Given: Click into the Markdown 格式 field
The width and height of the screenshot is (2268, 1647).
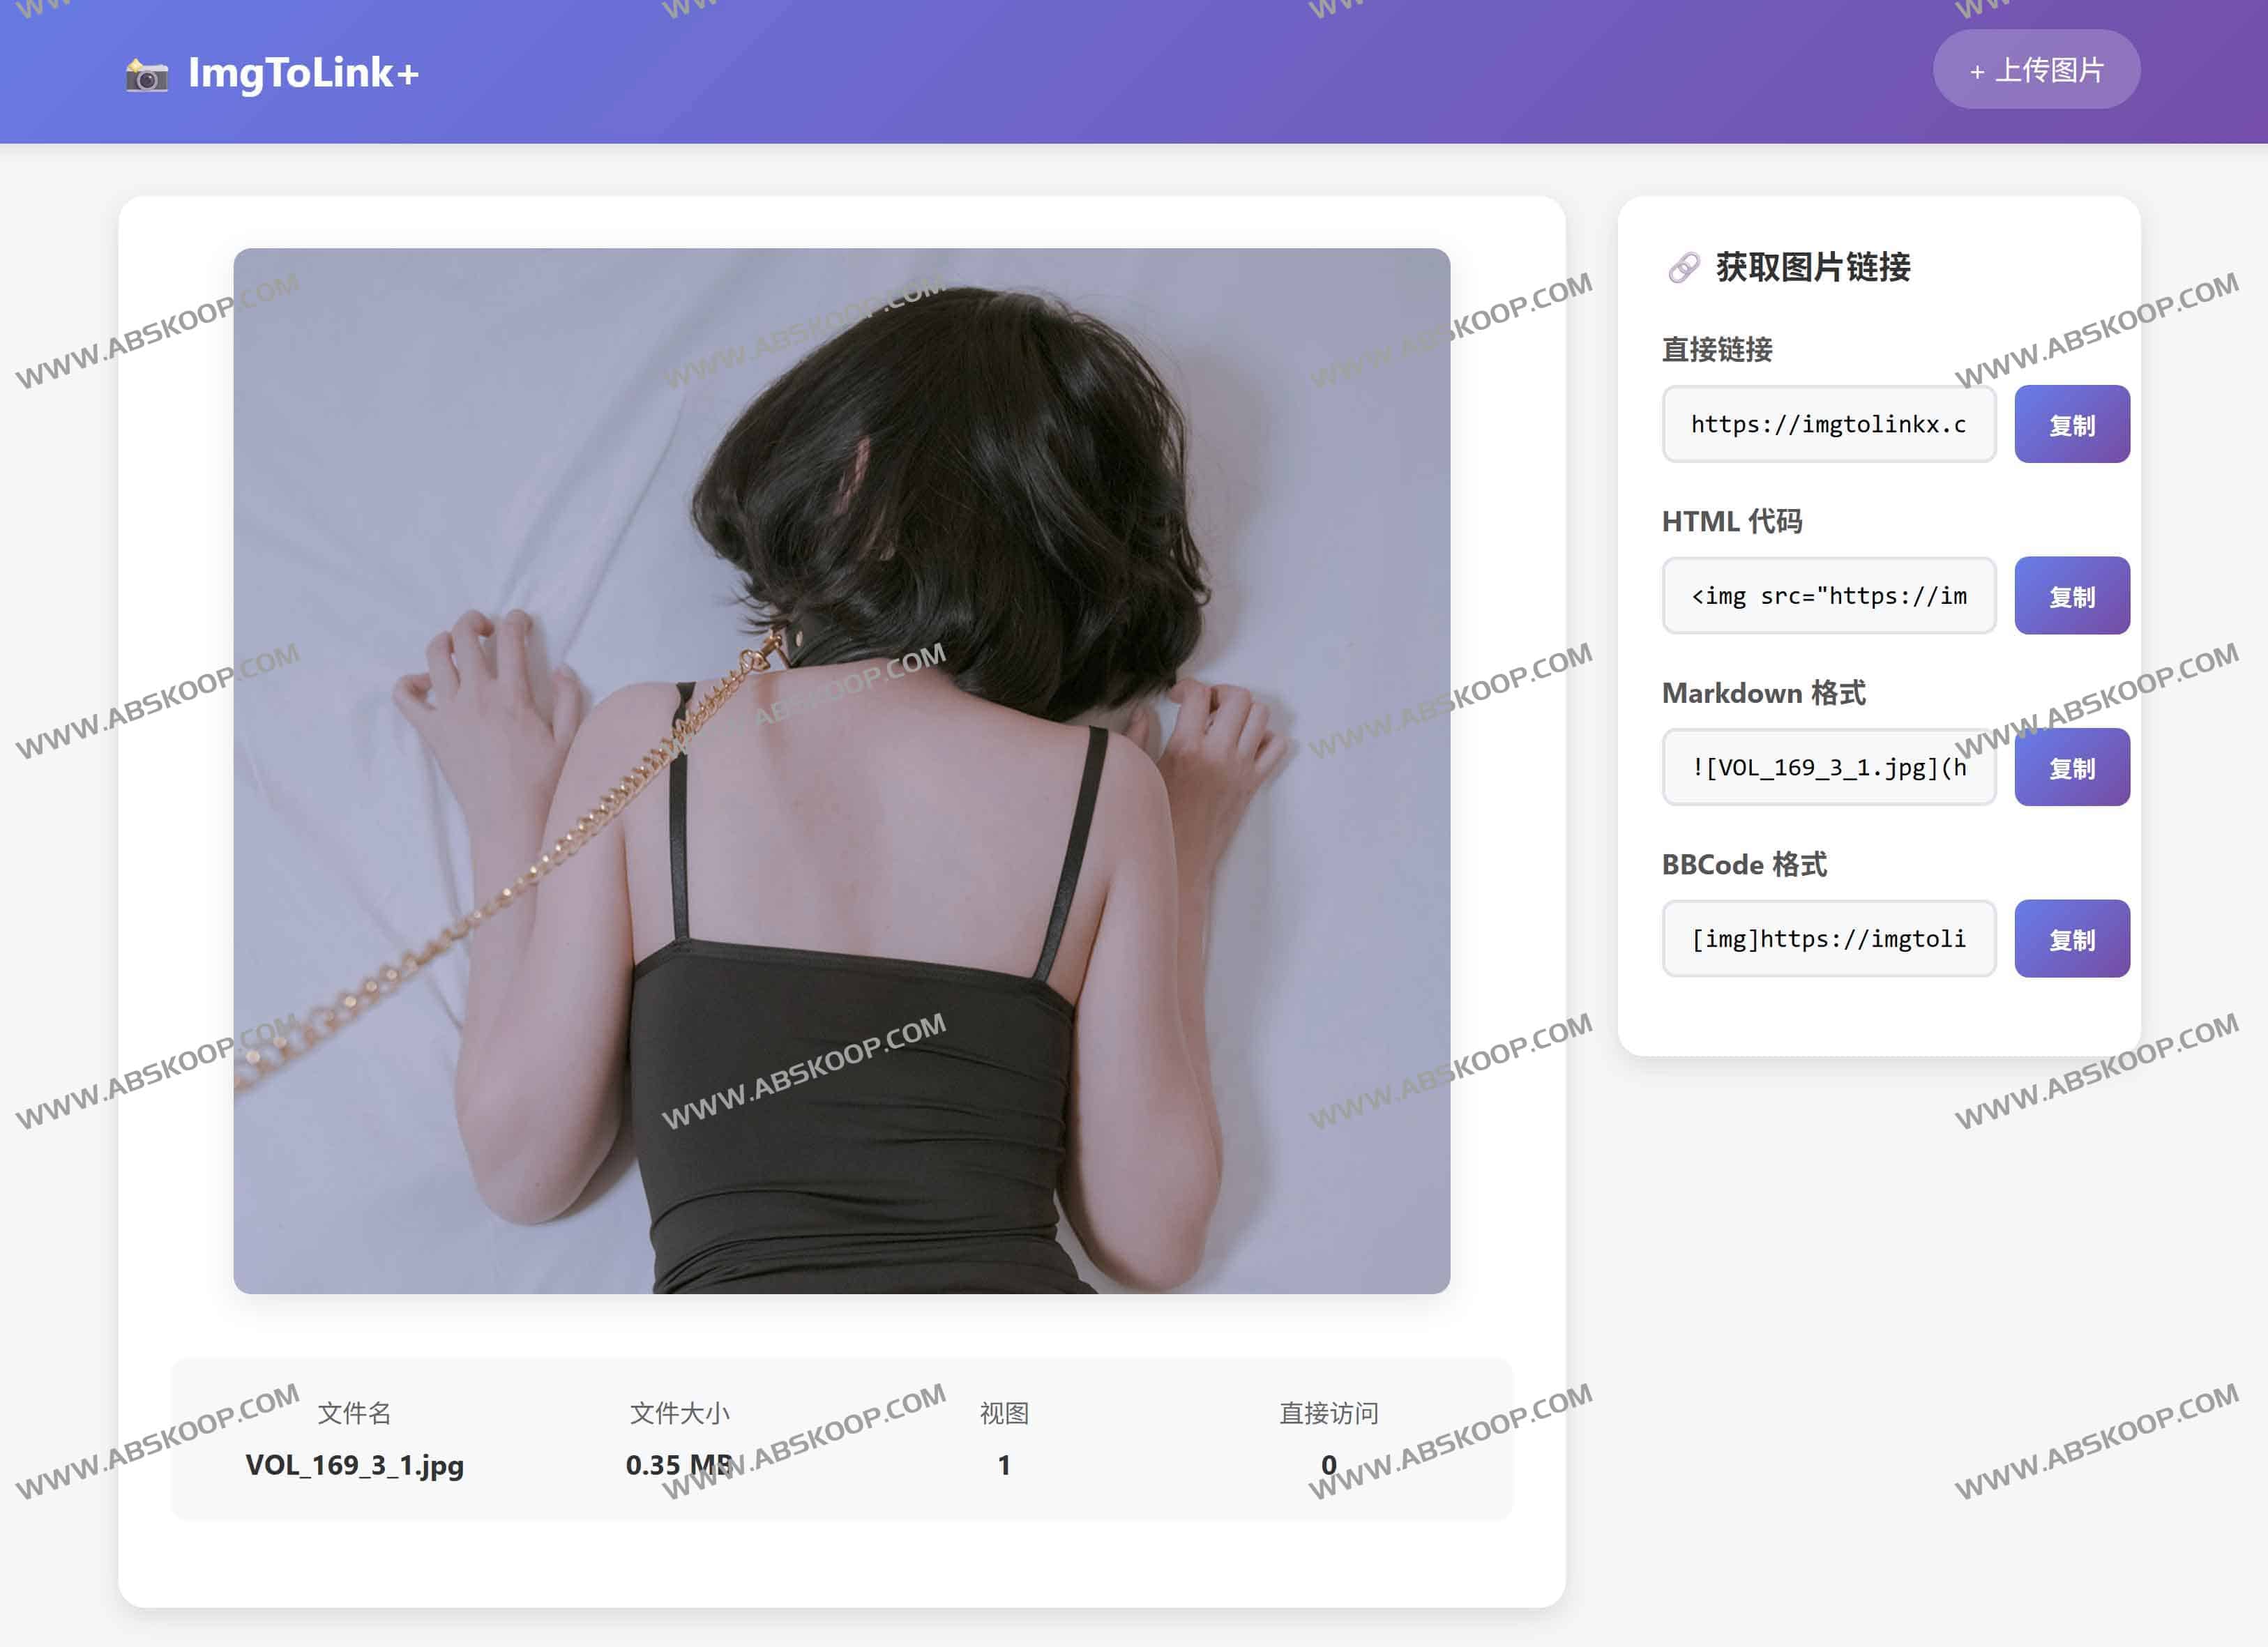Looking at the screenshot, I should click(x=1828, y=767).
